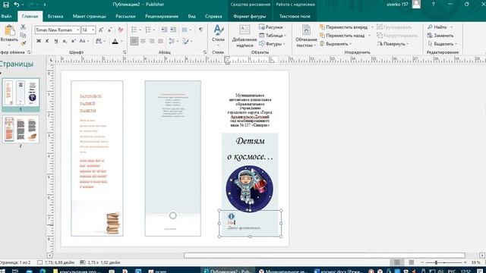The height and width of the screenshot is (273, 486).
Task: Open Wrap Text (Обтекание текстом) menu
Action: [x=306, y=36]
